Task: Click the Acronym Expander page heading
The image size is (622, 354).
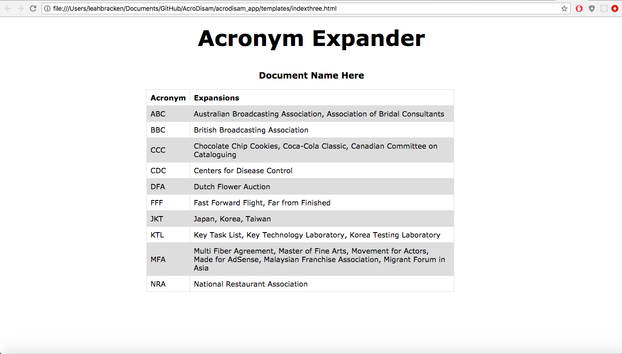Action: point(311,38)
